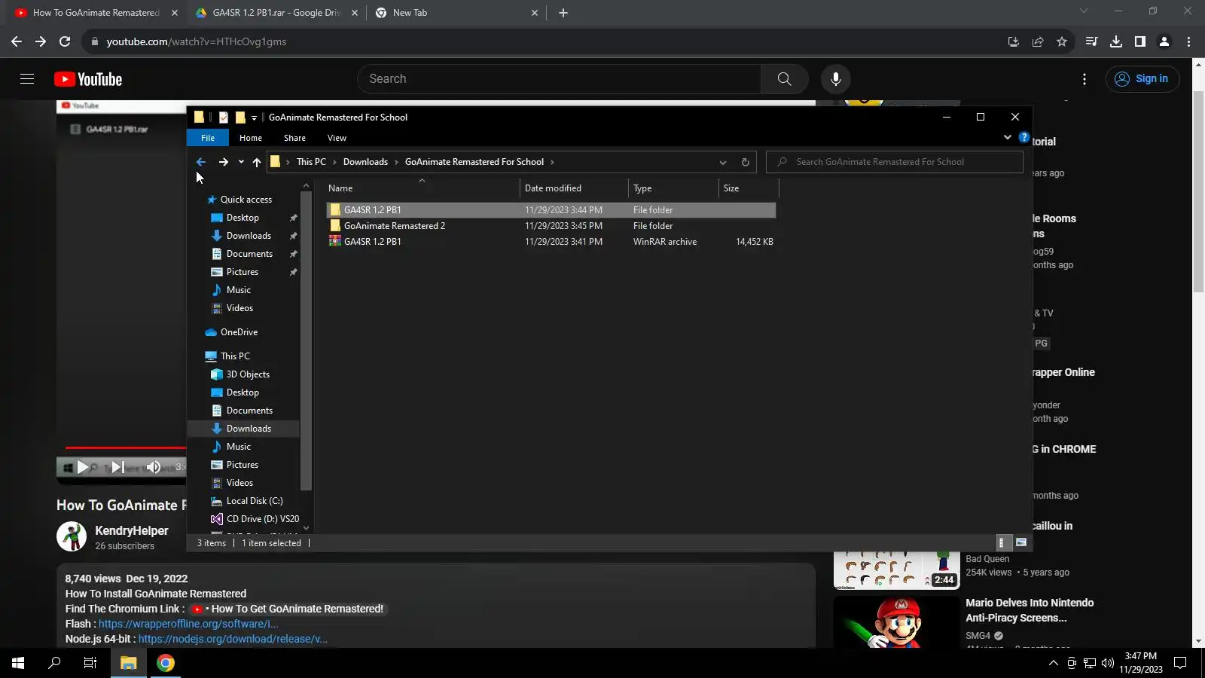Click Search GoAnimate Remastered For School box
The height and width of the screenshot is (678, 1205).
click(x=895, y=162)
